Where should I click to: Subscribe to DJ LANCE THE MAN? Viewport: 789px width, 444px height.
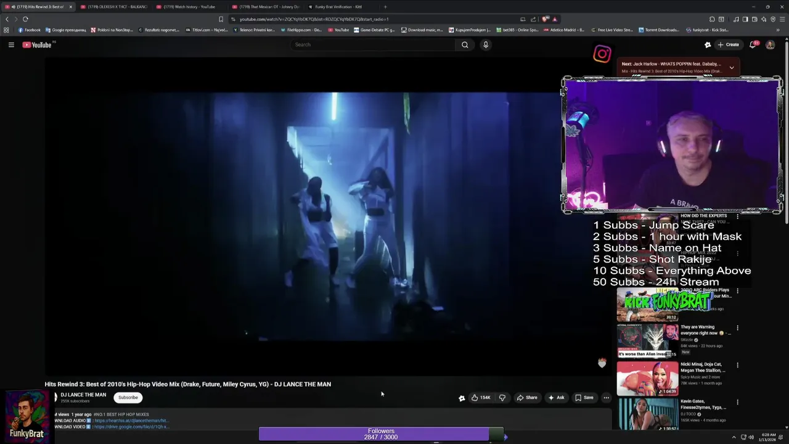coord(128,398)
